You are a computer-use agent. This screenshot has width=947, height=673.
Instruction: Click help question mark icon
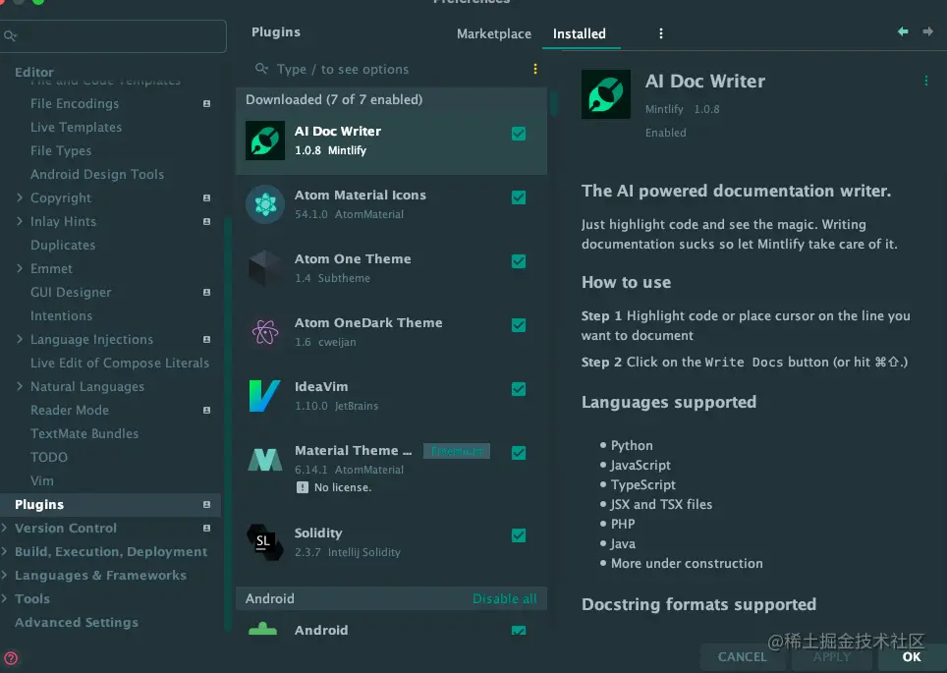pyautogui.click(x=11, y=658)
